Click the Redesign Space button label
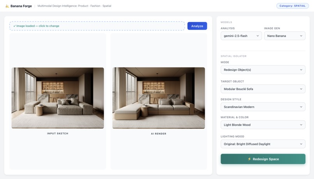314x179 pixels. click(266, 159)
